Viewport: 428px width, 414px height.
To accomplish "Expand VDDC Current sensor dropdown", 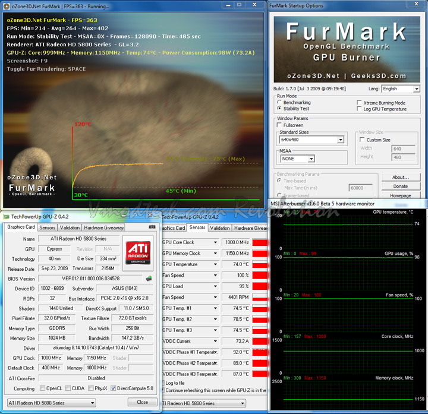I will [x=215, y=341].
